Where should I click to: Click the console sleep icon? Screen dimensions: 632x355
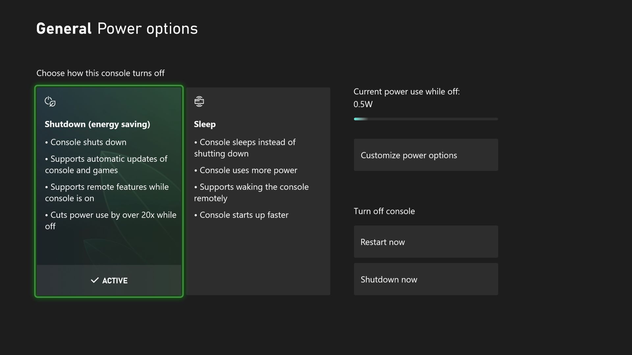point(199,101)
